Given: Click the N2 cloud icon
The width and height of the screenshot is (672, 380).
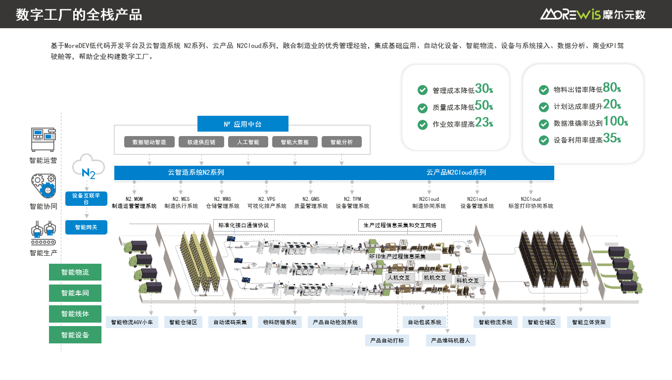Looking at the screenshot, I should tap(88, 167).
